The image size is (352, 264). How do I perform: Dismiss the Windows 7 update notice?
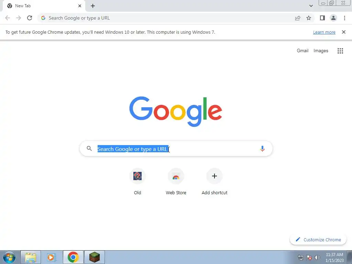(x=344, y=32)
